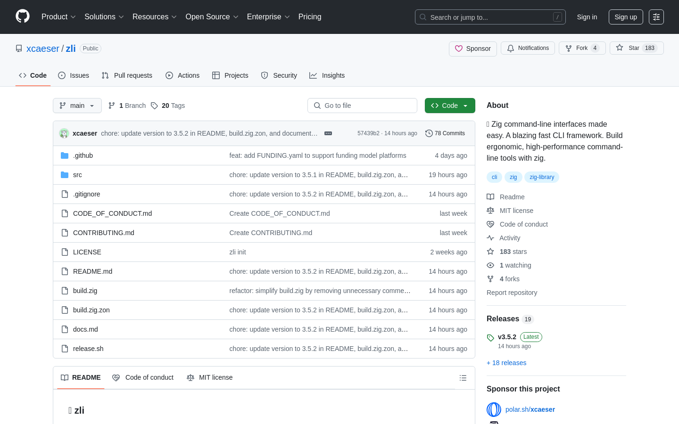Image resolution: width=679 pixels, height=424 pixels.
Task: Click the polar.sh sponsor logo
Action: (494, 409)
